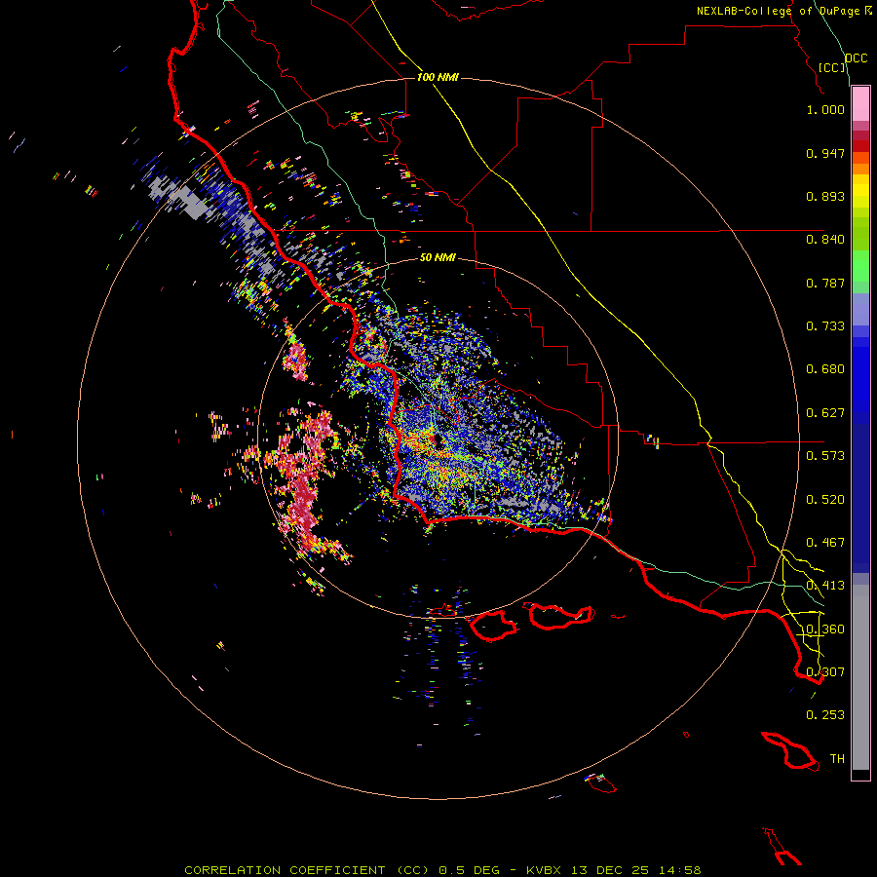Click the TH legend label
877x877 pixels.
837,759
